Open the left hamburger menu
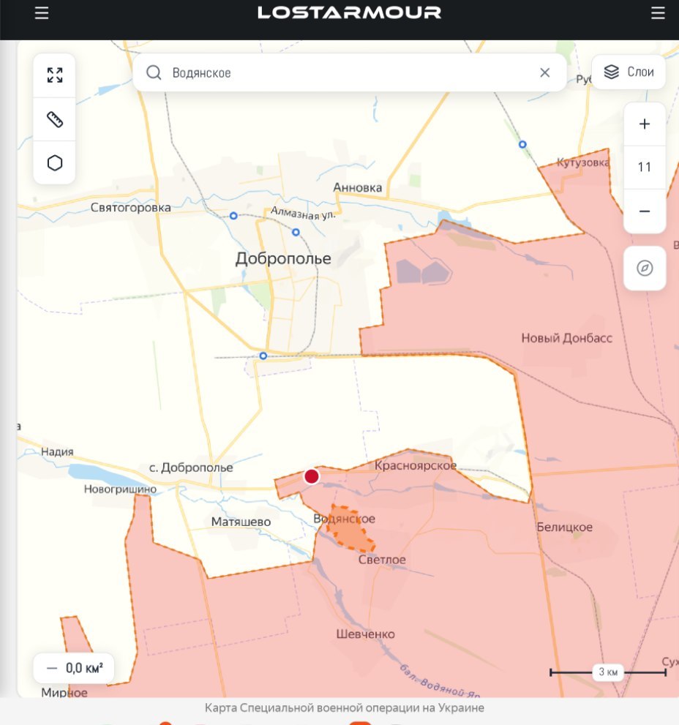 42,13
